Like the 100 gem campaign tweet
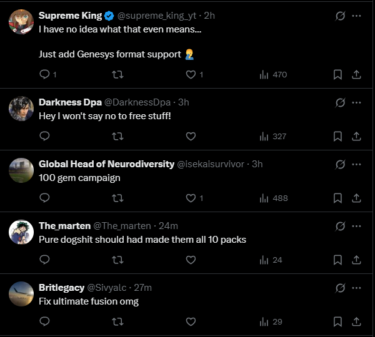 click(x=191, y=198)
